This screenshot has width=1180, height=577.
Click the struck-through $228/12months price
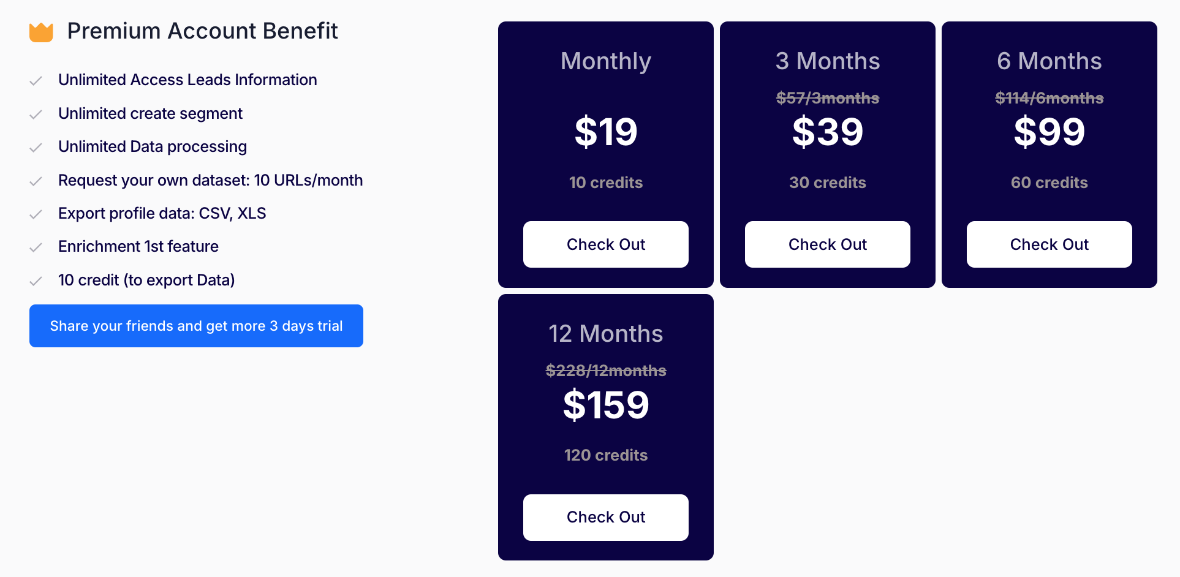point(605,371)
